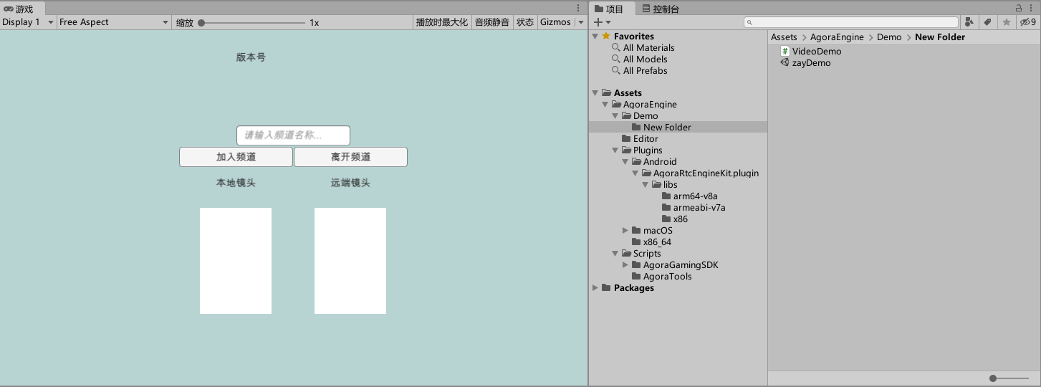Click the AgoraEngine breadcrumb link
Image resolution: width=1041 pixels, height=387 pixels.
click(x=837, y=37)
